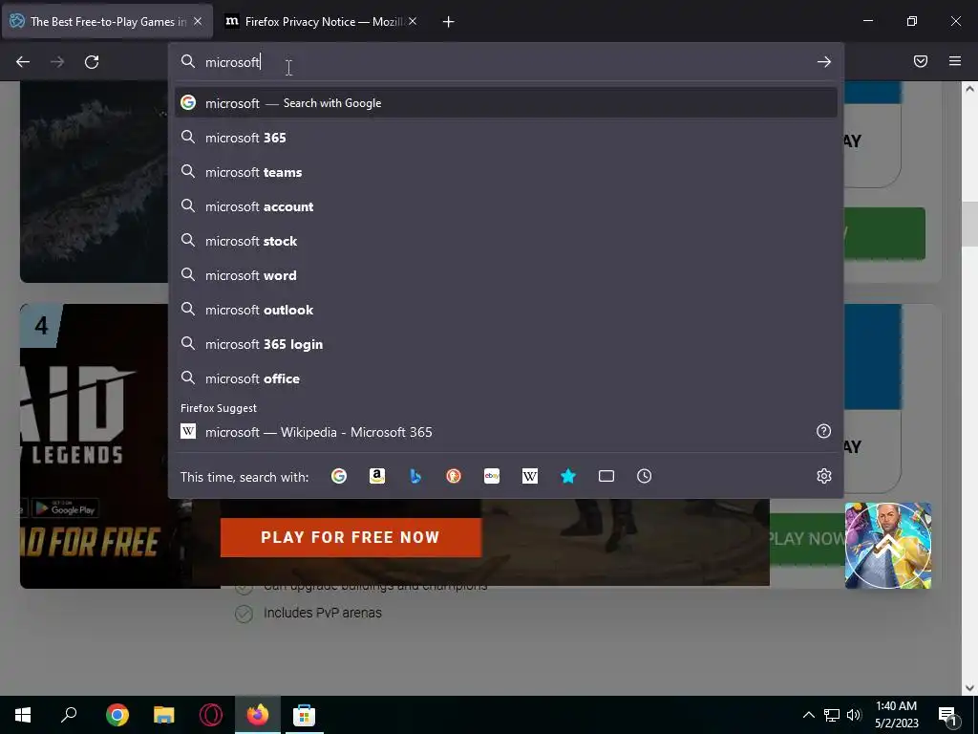Open Firefox Suggest help question icon
Screen dimensions: 978x734
coord(824,431)
